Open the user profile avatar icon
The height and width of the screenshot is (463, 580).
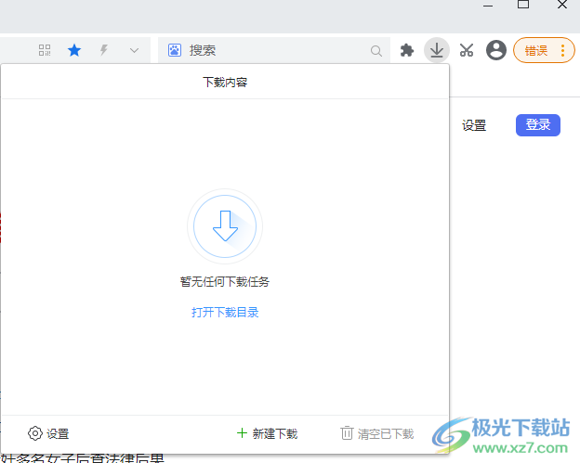click(496, 50)
